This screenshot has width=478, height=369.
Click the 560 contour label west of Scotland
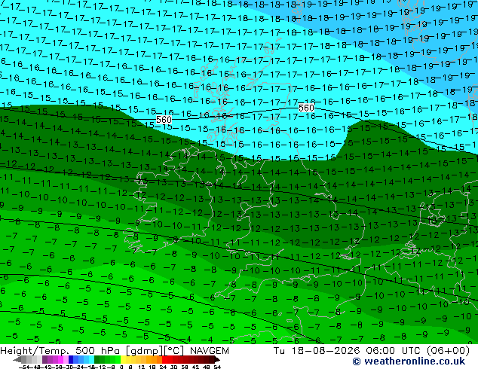164,119
